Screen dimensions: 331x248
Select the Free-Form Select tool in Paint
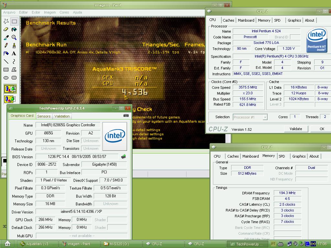pyautogui.click(x=6, y=21)
